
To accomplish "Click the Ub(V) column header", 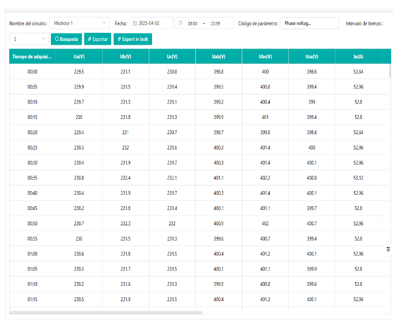I will click(125, 56).
